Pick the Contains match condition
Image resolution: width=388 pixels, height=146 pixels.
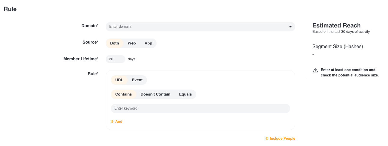pos(123,94)
